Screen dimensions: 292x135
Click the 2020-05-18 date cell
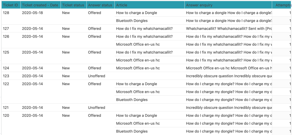coord(32,13)
